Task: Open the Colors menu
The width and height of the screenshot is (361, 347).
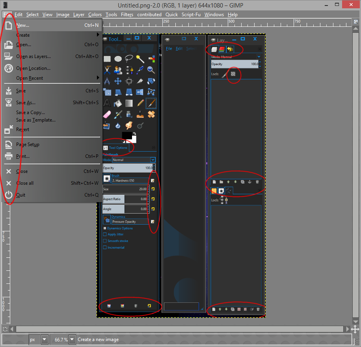Action: click(95, 15)
